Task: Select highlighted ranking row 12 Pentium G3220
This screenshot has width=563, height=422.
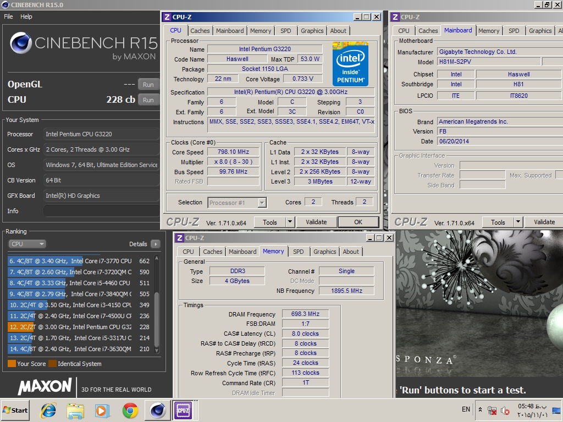Action: pyautogui.click(x=79, y=327)
